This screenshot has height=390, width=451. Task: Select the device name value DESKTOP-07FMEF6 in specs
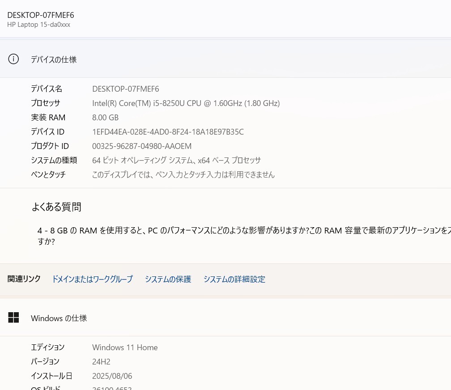[125, 89]
